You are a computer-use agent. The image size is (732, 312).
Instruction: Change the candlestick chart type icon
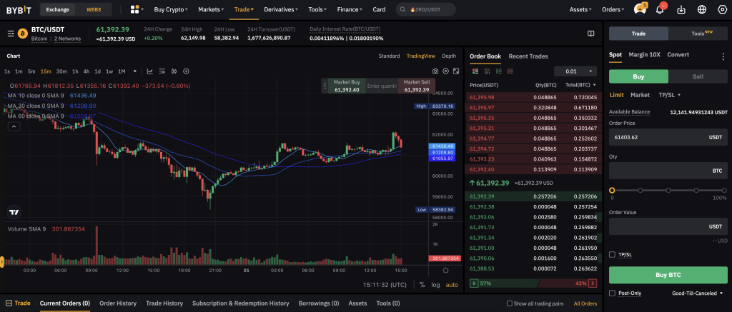[174, 71]
